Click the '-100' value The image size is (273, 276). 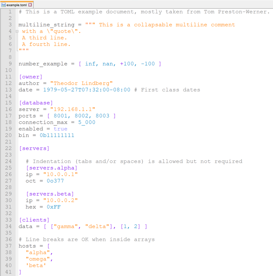(x=148, y=64)
